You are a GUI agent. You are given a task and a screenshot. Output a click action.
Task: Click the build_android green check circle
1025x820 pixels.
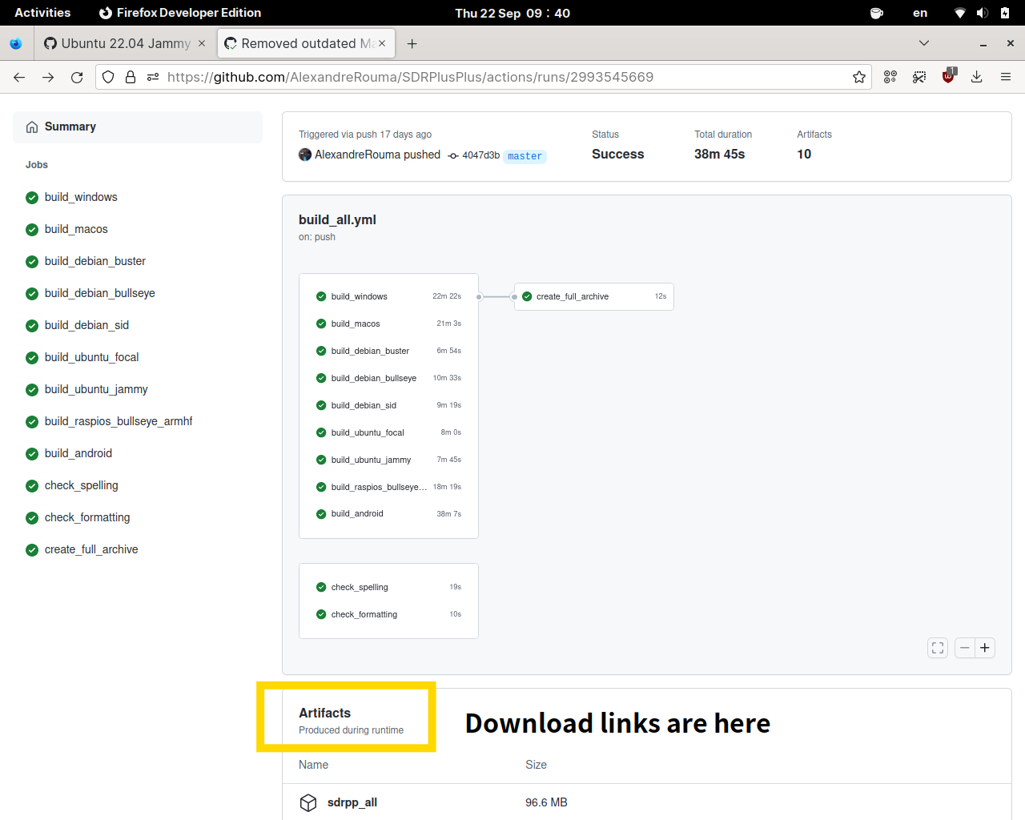click(320, 513)
